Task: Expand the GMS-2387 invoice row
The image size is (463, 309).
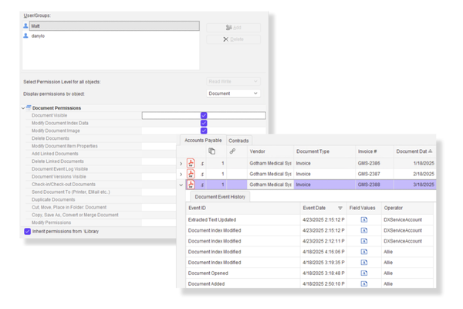Action: [x=181, y=174]
